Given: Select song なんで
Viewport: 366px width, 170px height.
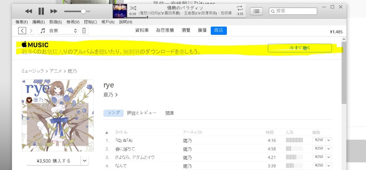Looking at the screenshot, I should [121, 166].
